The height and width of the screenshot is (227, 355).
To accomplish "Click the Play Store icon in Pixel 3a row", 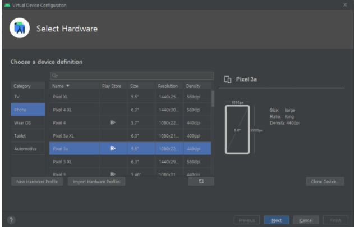I will pos(113,149).
